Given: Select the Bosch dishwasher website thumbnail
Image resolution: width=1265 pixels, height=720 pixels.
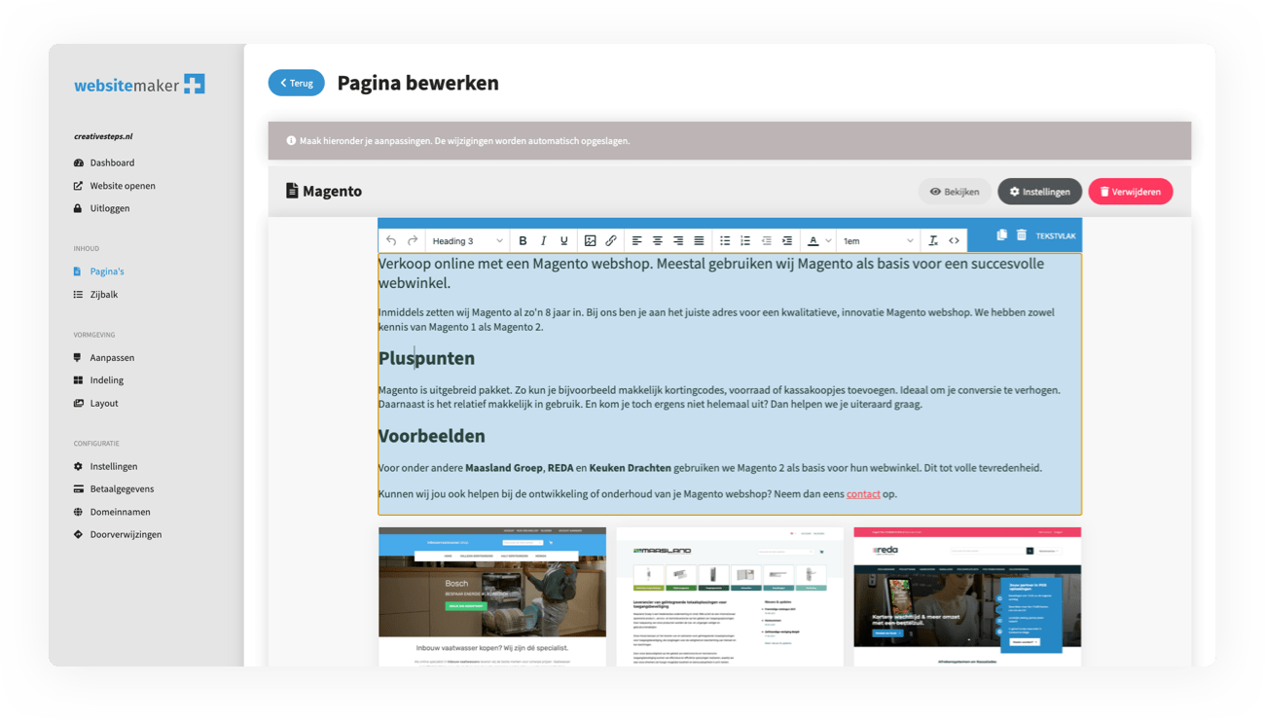Looking at the screenshot, I should tap(492, 596).
